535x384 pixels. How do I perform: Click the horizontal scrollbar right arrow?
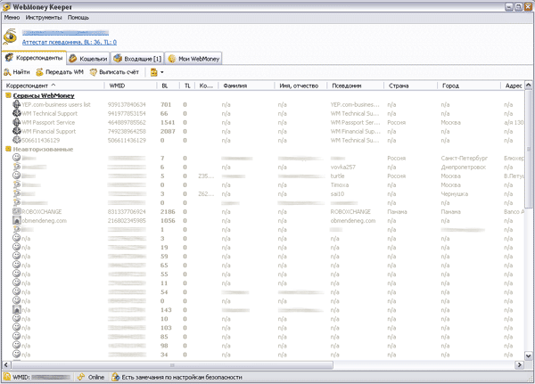pos(519,365)
